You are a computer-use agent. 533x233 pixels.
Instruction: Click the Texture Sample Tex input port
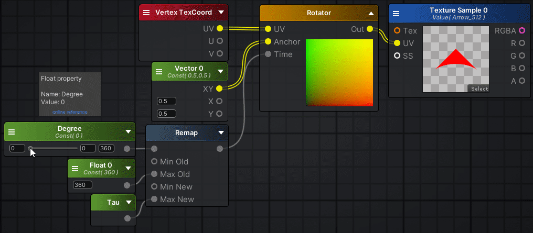point(397,31)
